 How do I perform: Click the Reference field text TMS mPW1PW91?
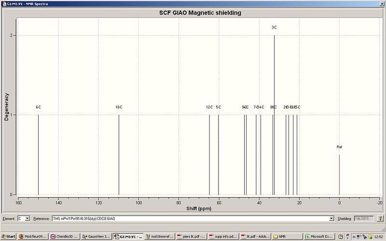click(84, 218)
